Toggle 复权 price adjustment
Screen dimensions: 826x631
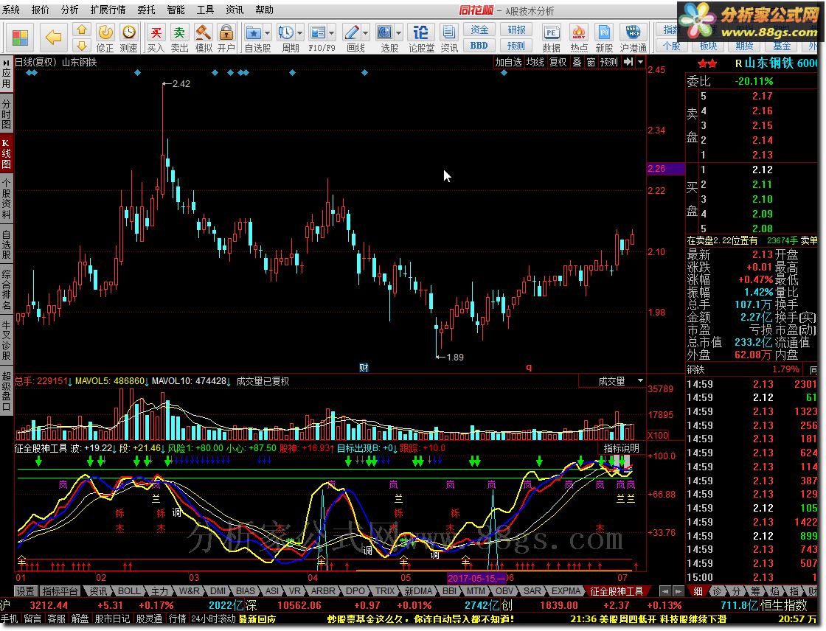pyautogui.click(x=558, y=62)
